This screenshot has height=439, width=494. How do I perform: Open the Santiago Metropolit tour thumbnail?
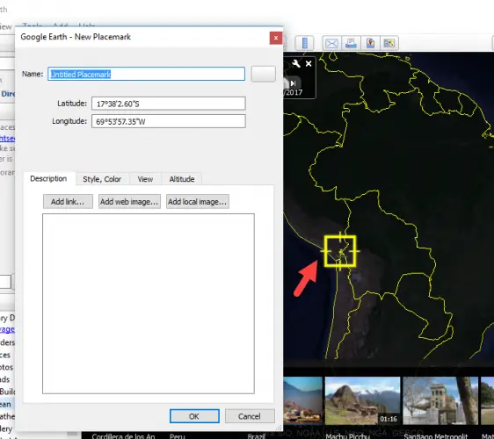tap(440, 400)
